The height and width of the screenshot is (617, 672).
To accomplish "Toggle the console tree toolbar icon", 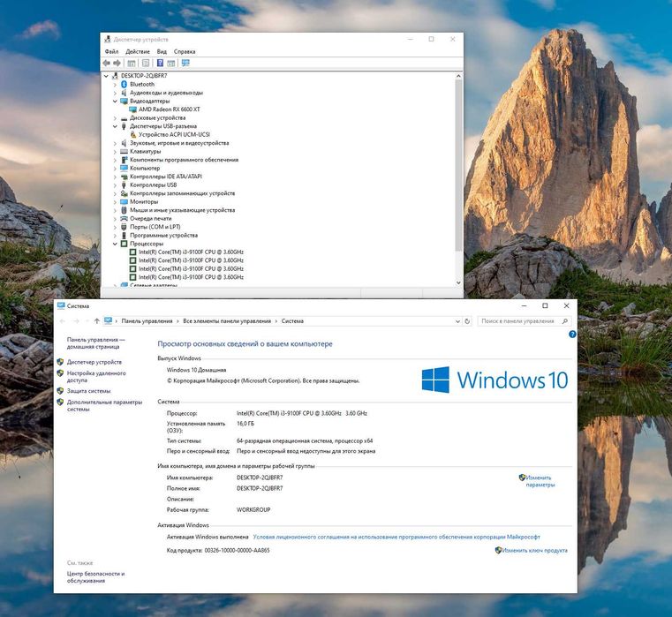I will pyautogui.click(x=132, y=63).
